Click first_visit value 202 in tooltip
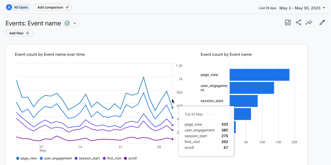Screen dimensions: 331x165 click(225, 142)
